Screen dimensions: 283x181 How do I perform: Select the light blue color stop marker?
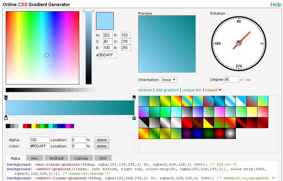[6, 118]
